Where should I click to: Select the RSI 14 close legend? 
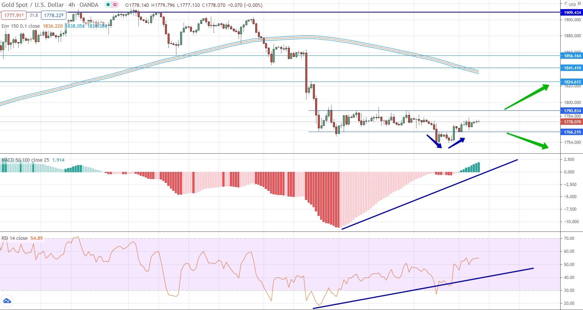click(x=14, y=238)
